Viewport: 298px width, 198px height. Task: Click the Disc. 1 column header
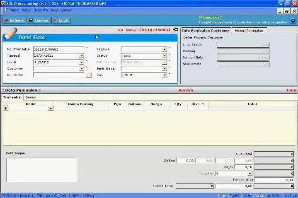[198, 104]
